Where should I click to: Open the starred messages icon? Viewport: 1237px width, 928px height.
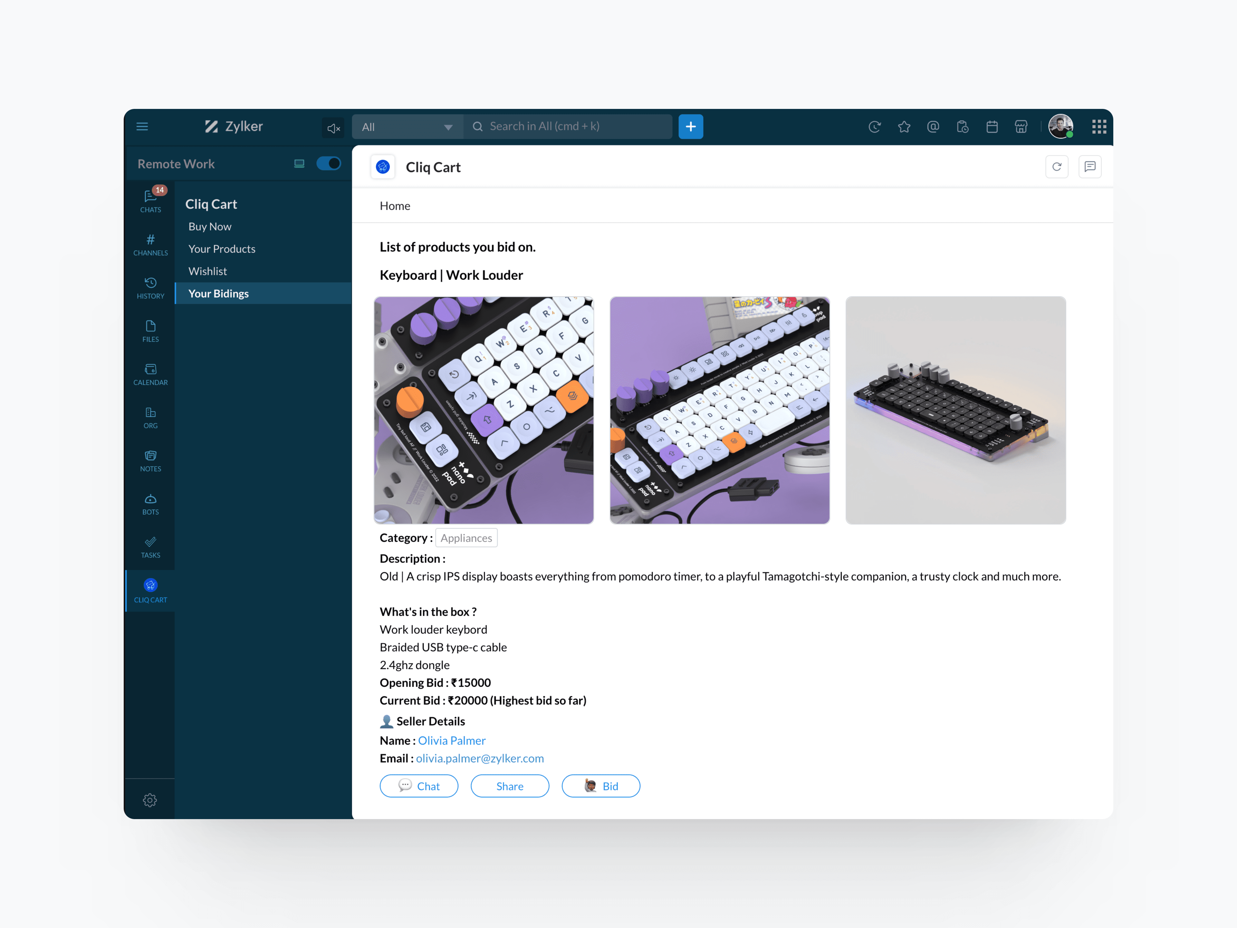(x=904, y=127)
